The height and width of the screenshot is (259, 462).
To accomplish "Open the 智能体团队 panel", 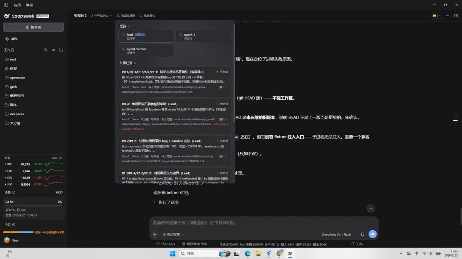I will (x=126, y=16).
